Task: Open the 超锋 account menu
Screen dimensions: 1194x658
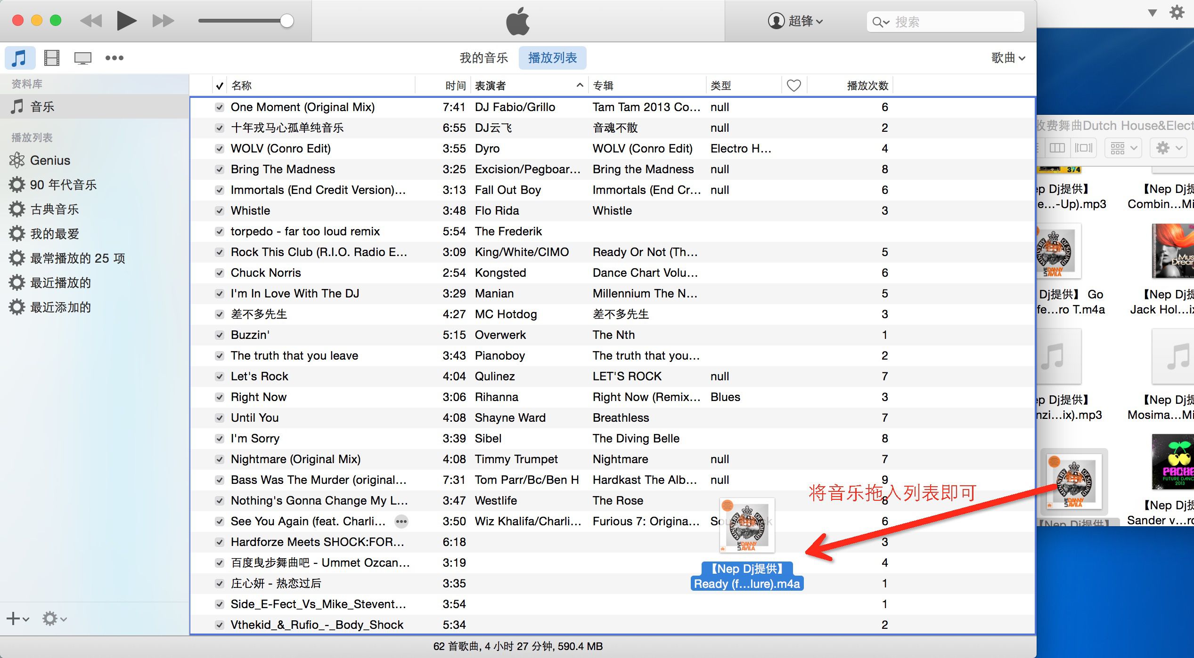Action: click(x=795, y=21)
